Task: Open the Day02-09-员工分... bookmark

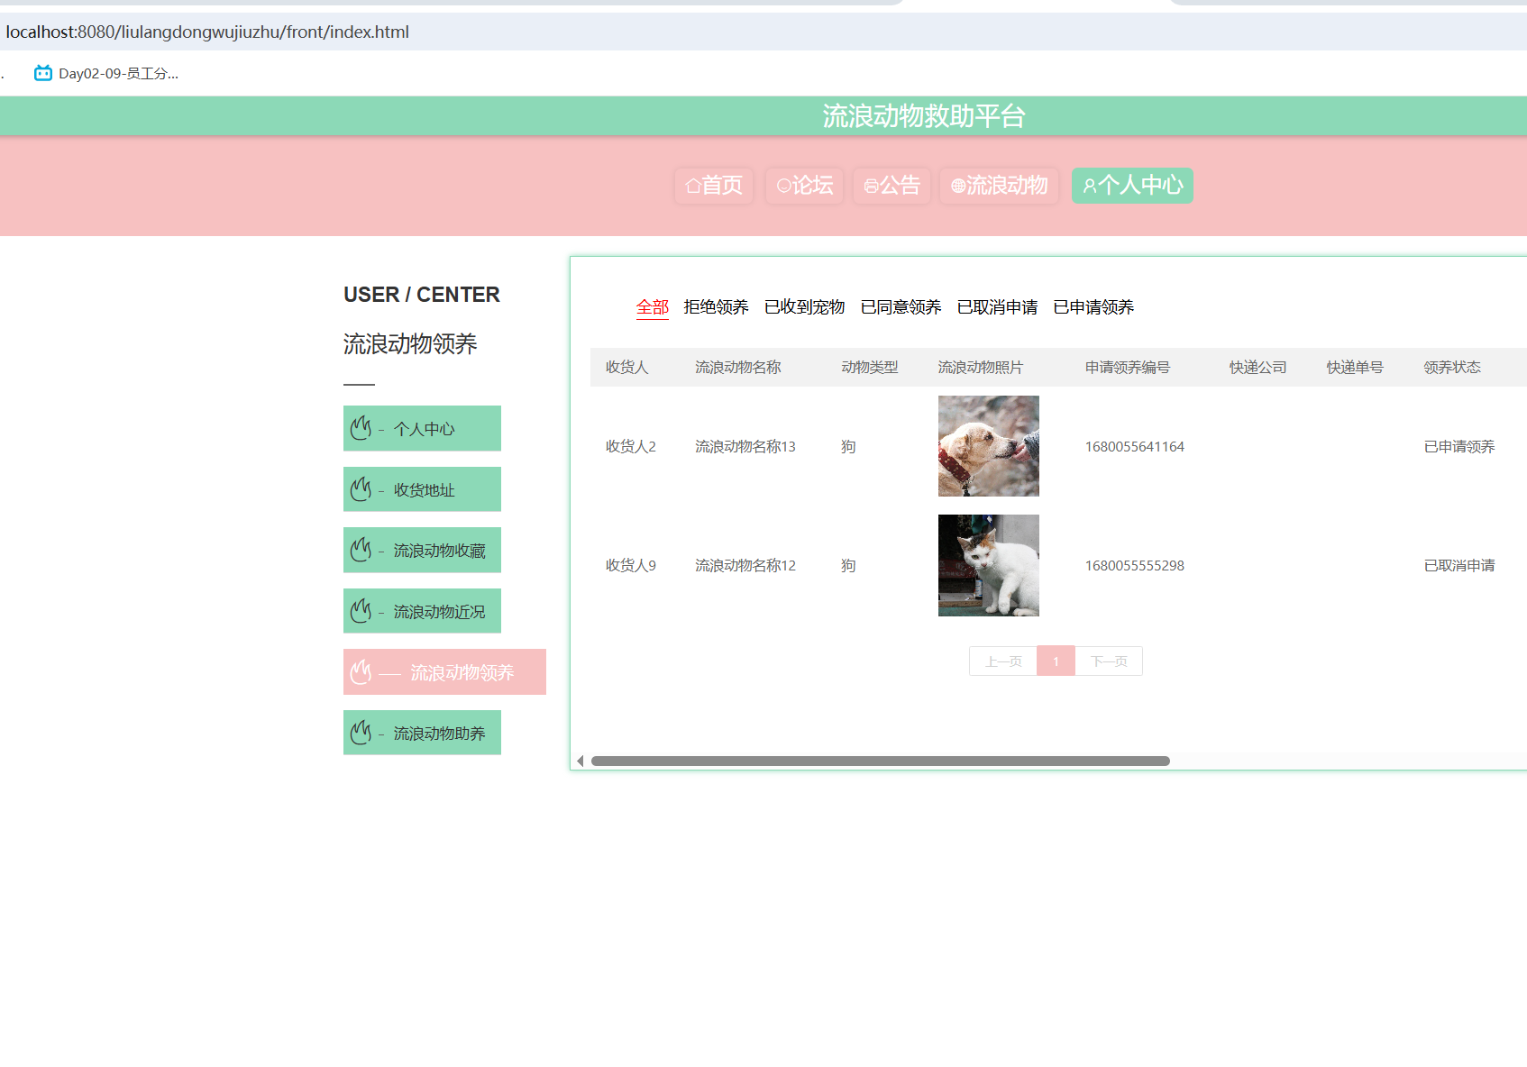Action: point(106,73)
